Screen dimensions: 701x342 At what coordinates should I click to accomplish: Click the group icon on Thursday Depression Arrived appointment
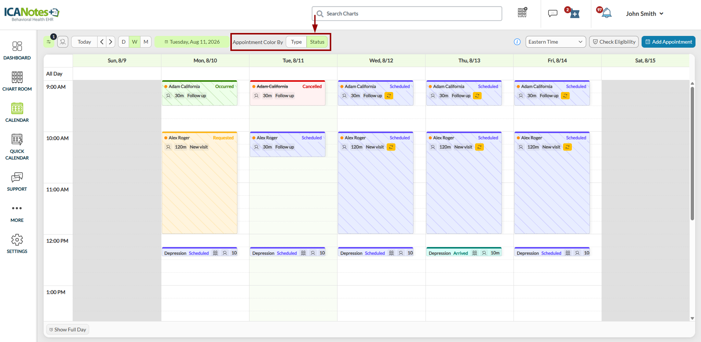pyautogui.click(x=475, y=253)
